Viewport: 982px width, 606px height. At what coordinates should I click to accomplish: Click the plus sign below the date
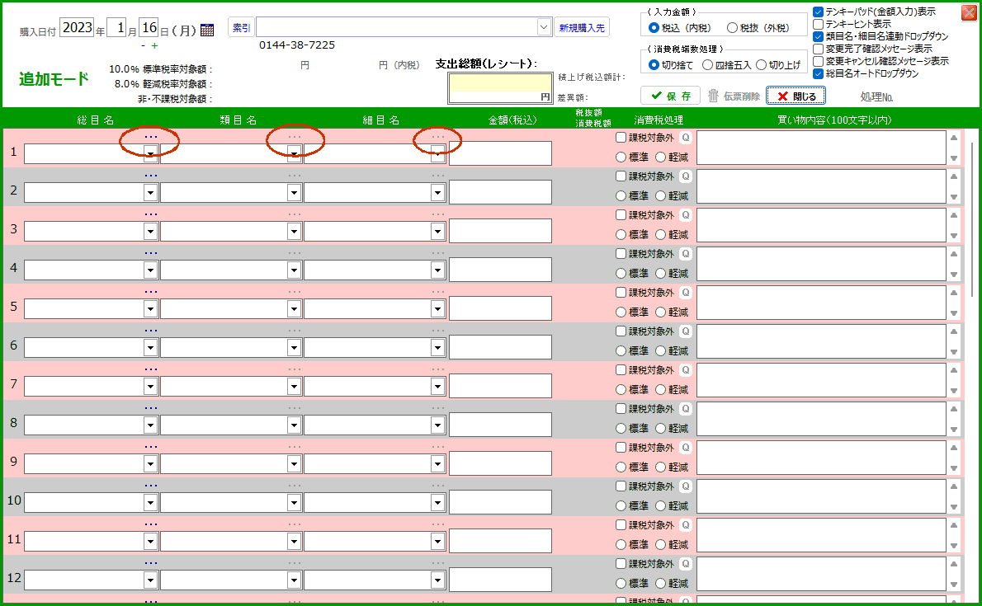pos(154,45)
